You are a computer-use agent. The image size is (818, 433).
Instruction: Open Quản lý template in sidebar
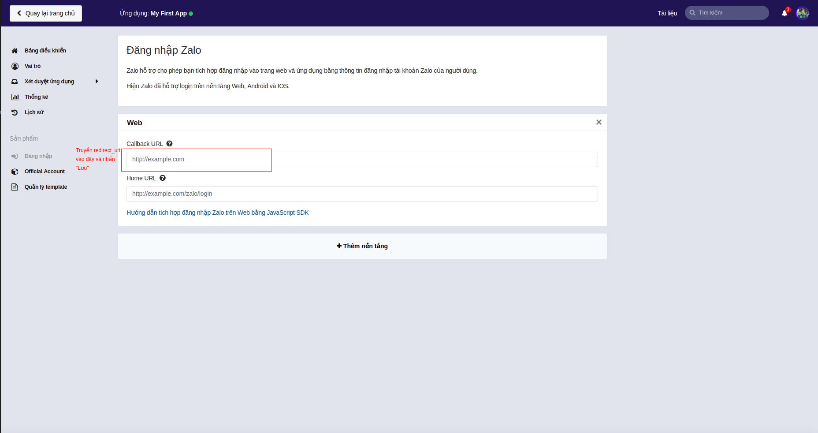[46, 187]
